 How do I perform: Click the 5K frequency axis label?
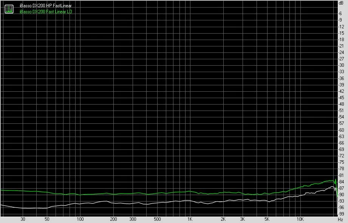point(267,219)
